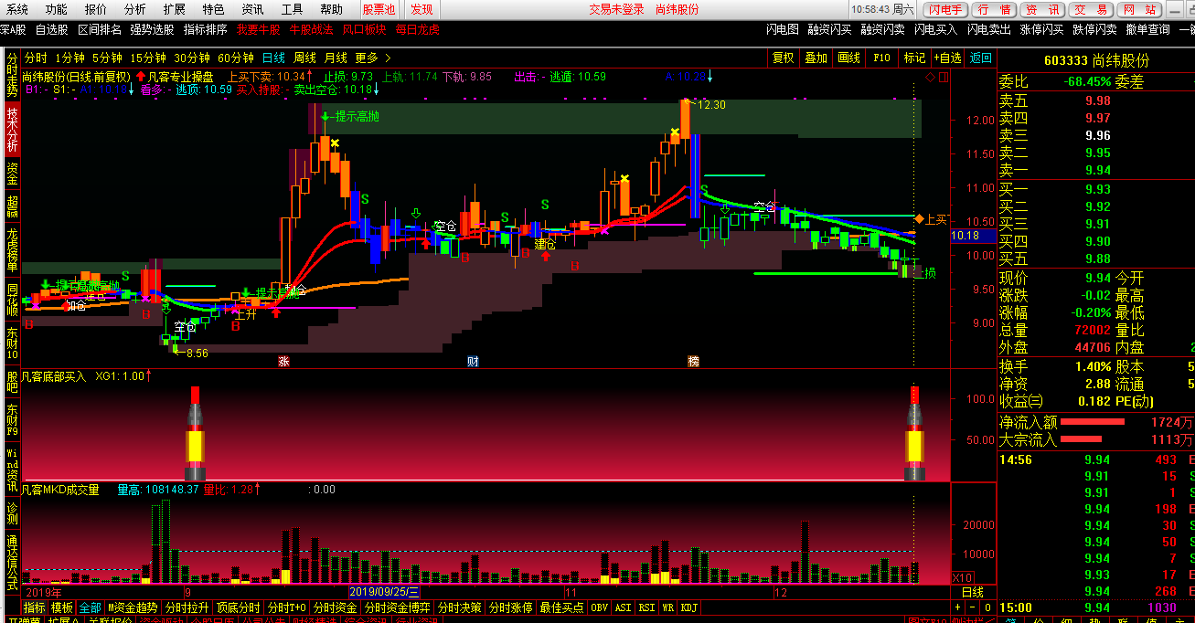This screenshot has width=1195, height=623.
Task: Switch chart to 月线 period
Action: click(x=336, y=58)
